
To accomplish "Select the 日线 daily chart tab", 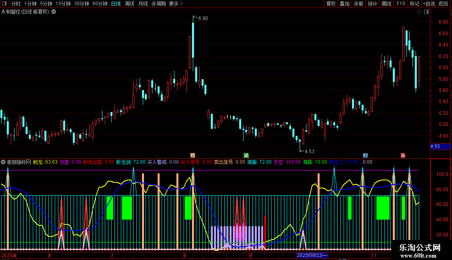I will click(116, 4).
